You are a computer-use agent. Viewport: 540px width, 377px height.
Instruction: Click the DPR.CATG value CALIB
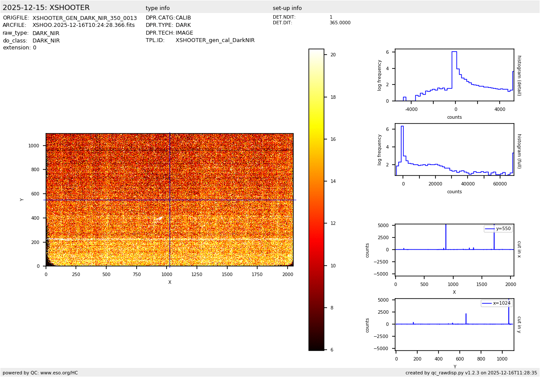(x=183, y=18)
